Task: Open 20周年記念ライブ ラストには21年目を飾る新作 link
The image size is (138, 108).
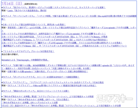Action: pos(62,43)
